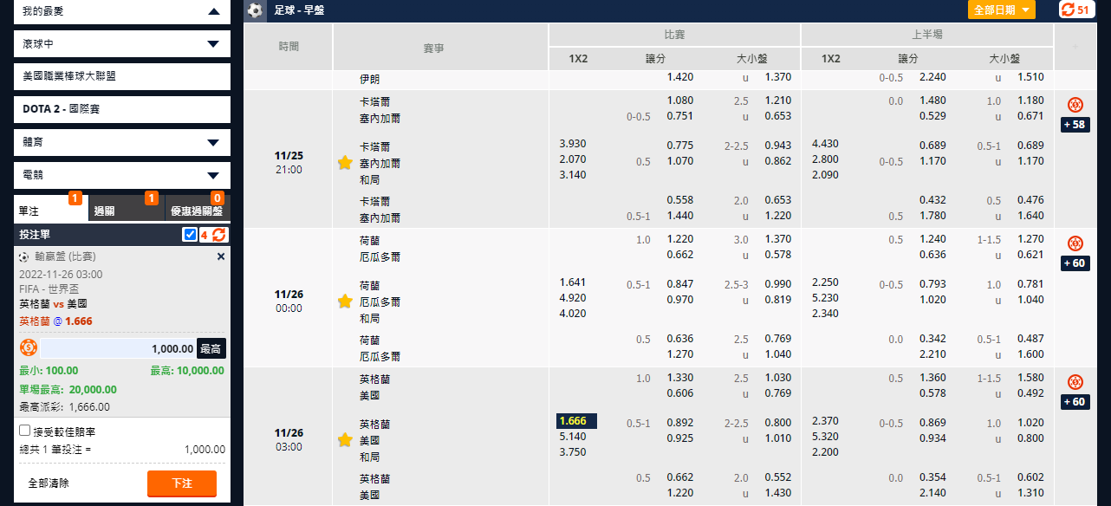Click chip icon for England match row
The height and width of the screenshot is (506, 1111).
click(x=1075, y=382)
